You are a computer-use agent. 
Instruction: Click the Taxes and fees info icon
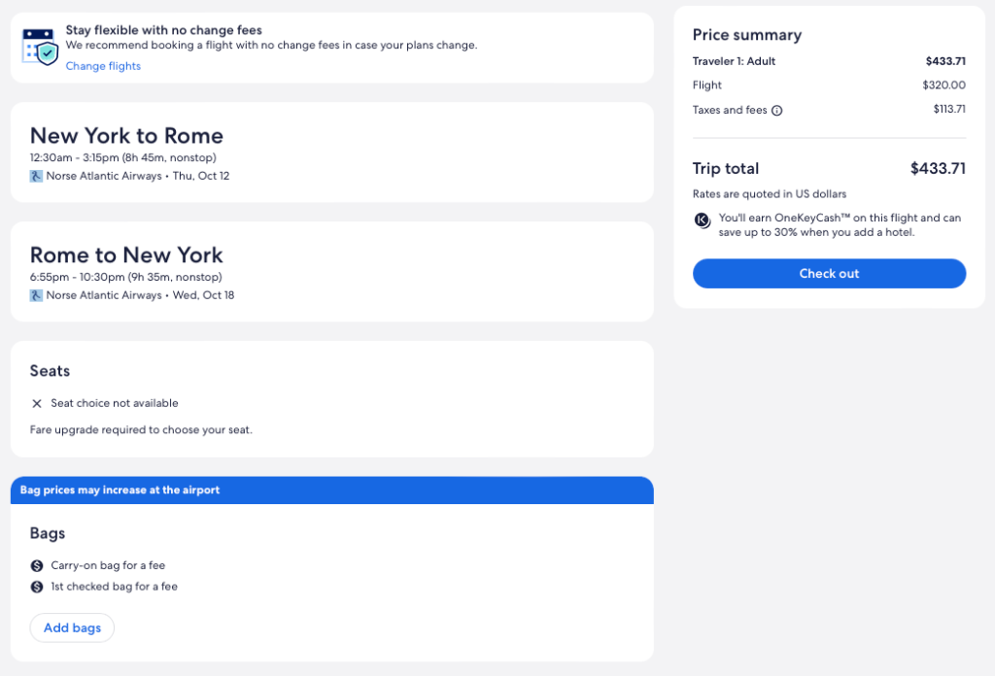coord(777,111)
